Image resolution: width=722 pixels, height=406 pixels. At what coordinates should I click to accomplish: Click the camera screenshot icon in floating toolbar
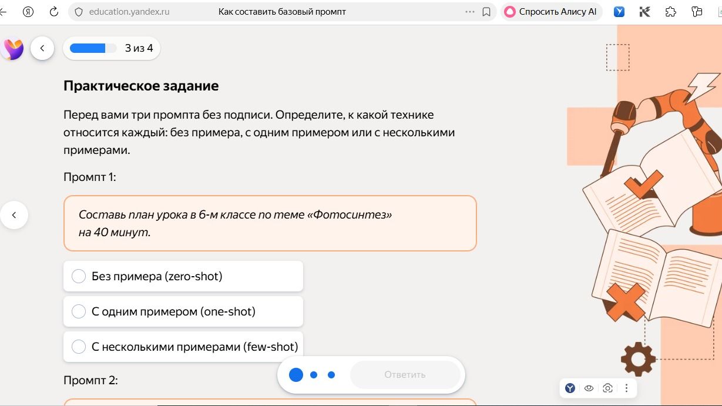click(607, 388)
